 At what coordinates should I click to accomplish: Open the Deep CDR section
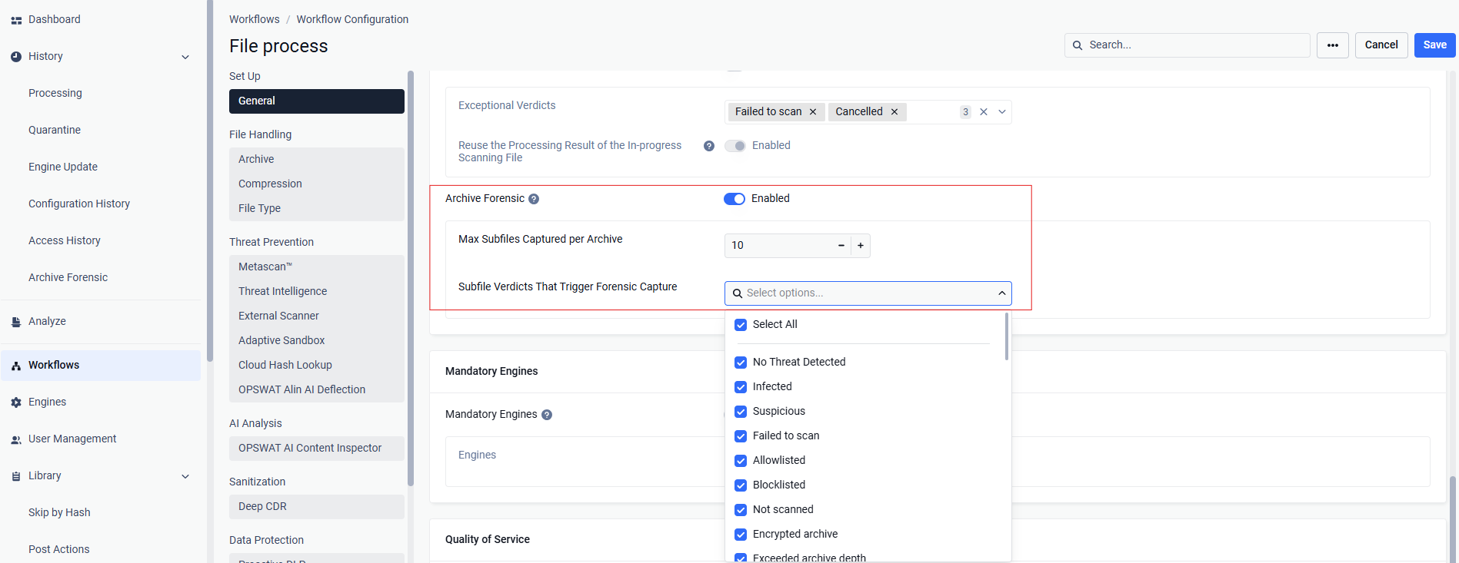pyautogui.click(x=317, y=507)
